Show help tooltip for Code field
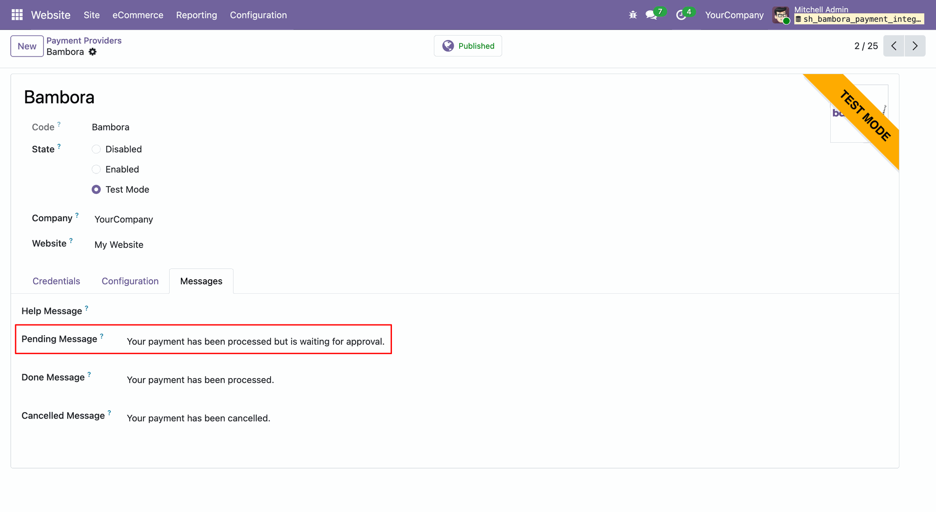Viewport: 936px width, 512px height. [x=59, y=124]
